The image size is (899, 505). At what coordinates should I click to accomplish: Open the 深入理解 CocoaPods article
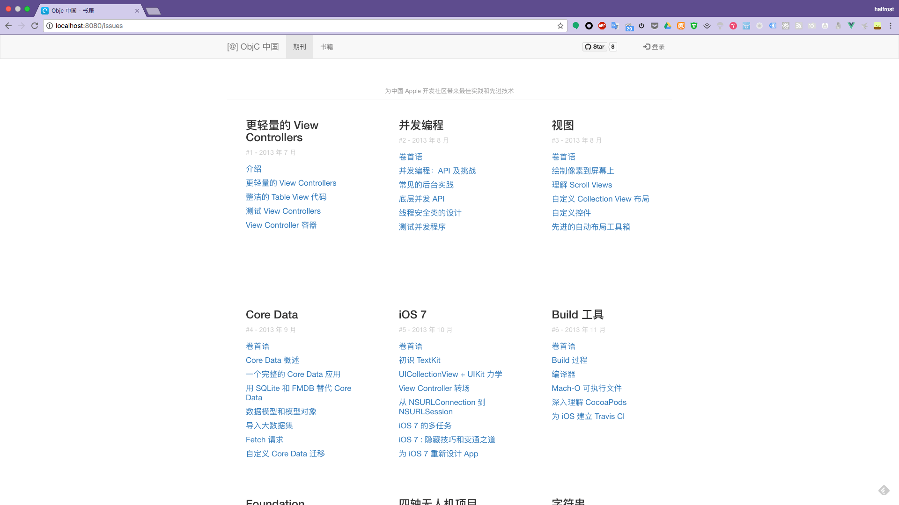coord(589,402)
